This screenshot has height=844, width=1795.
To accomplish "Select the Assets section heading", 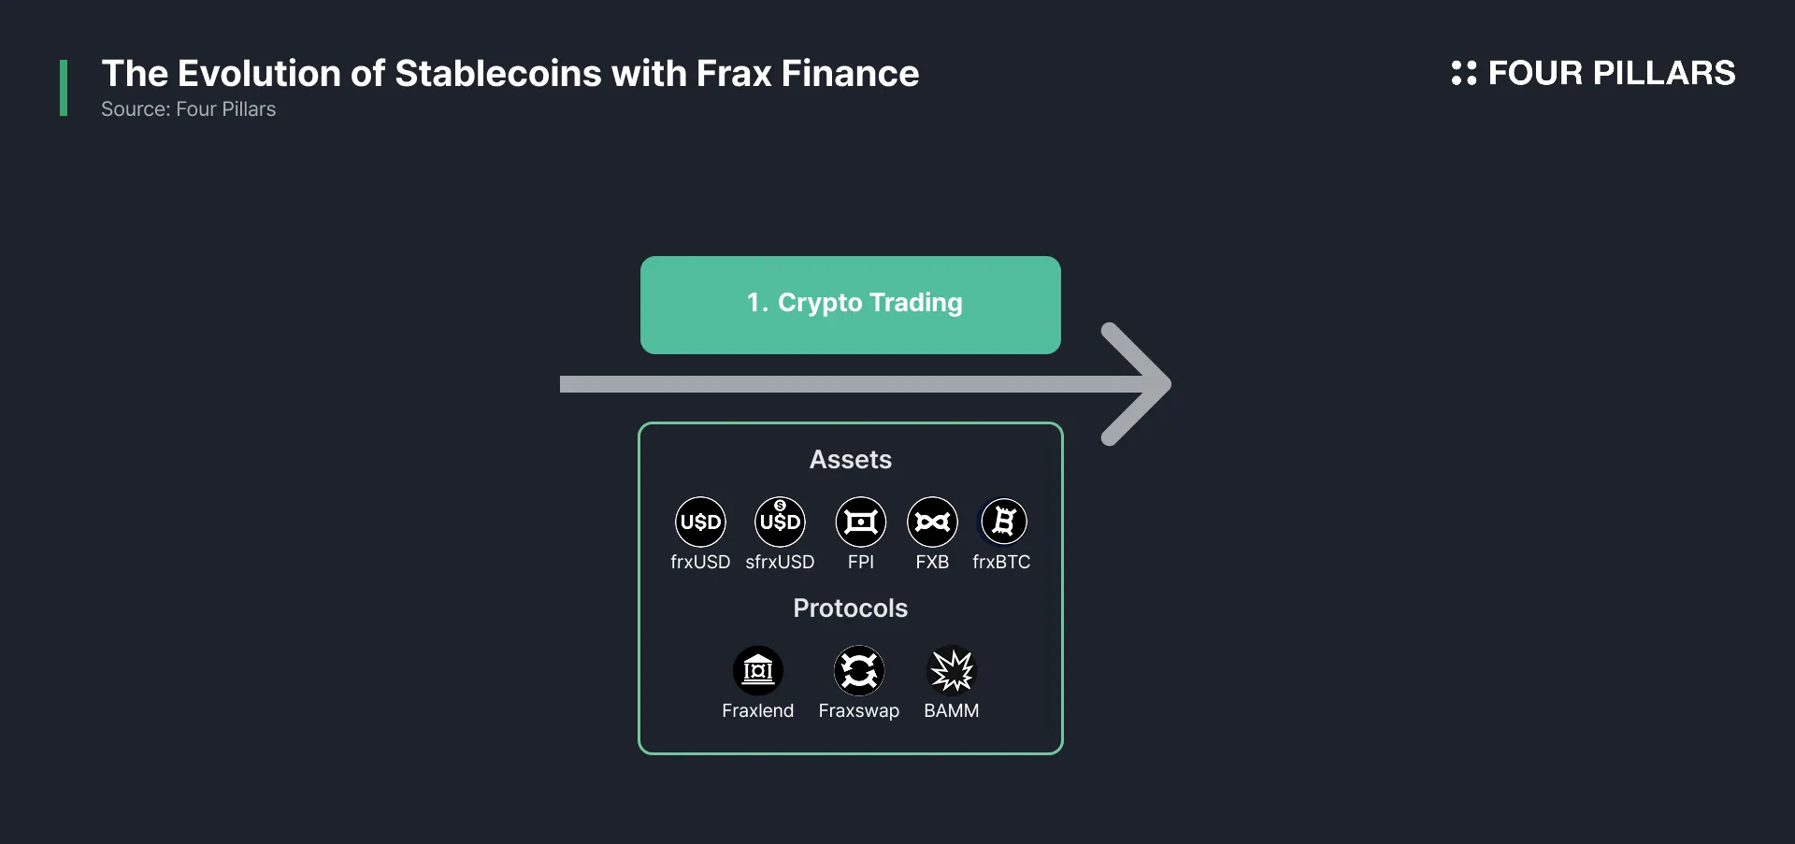I will 850,460.
